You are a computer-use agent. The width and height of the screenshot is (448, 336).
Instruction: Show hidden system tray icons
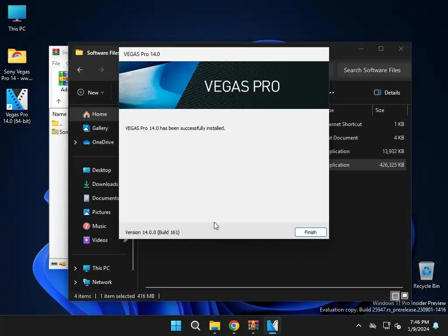click(359, 325)
